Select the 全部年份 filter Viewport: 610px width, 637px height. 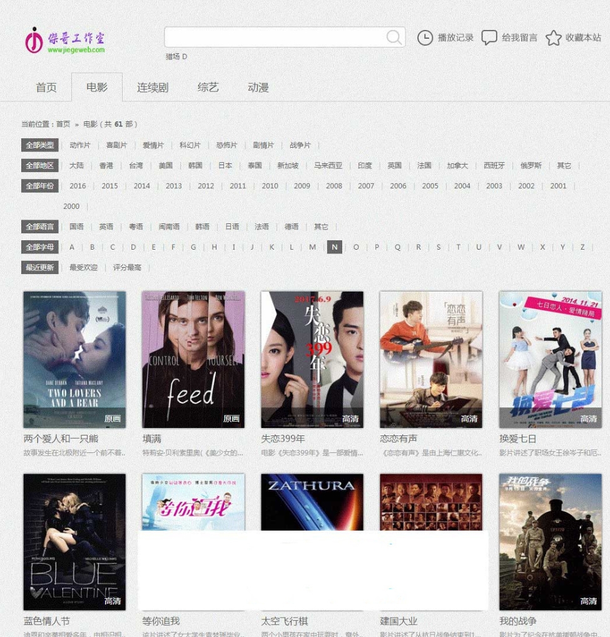(40, 186)
